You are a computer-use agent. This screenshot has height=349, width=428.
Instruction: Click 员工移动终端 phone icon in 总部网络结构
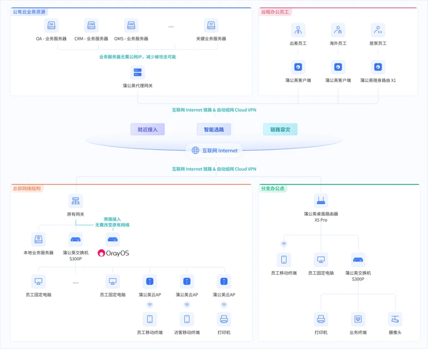click(150, 319)
